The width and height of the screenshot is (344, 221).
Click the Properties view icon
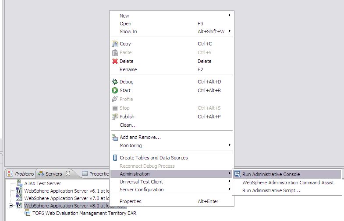[x=85, y=173]
